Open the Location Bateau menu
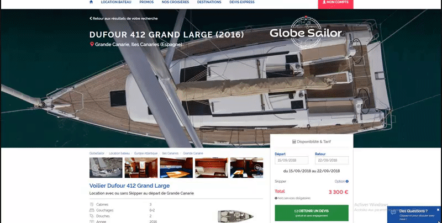The image size is (442, 223). click(x=116, y=2)
